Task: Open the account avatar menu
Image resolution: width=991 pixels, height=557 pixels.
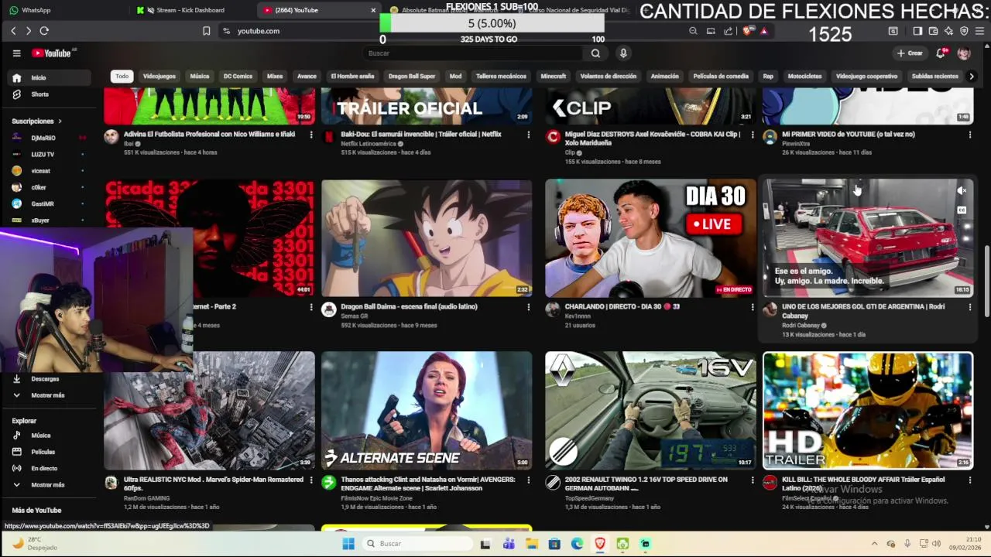Action: 964,53
